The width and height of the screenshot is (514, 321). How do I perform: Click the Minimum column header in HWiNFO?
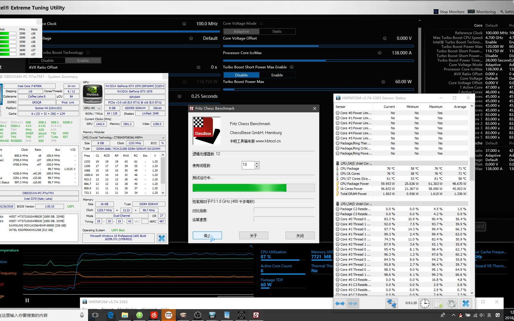pos(408,107)
